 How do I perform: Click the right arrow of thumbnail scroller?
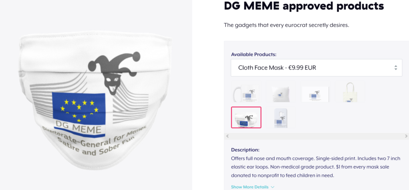(406, 136)
